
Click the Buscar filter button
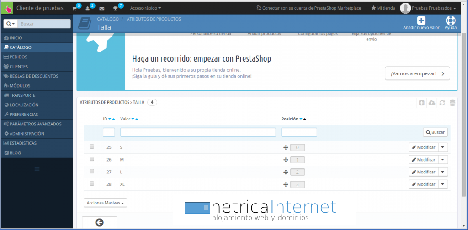pos(435,132)
